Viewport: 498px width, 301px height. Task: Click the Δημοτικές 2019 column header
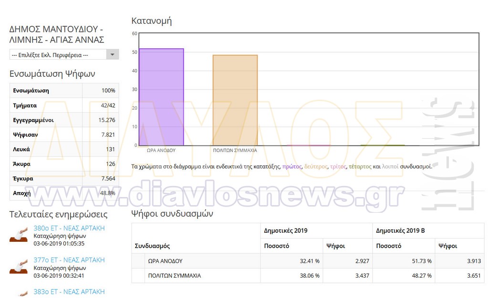pyautogui.click(x=286, y=230)
